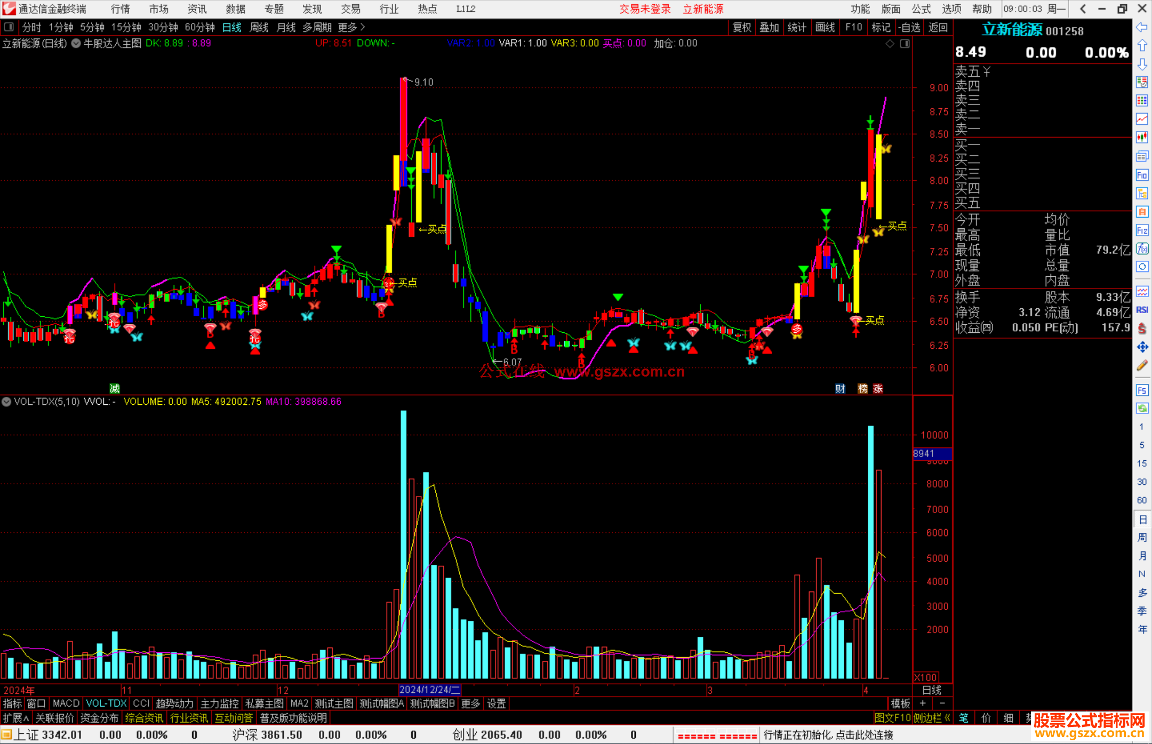
Task: Open the tree structure icon in sidebar
Action: (x=1142, y=193)
